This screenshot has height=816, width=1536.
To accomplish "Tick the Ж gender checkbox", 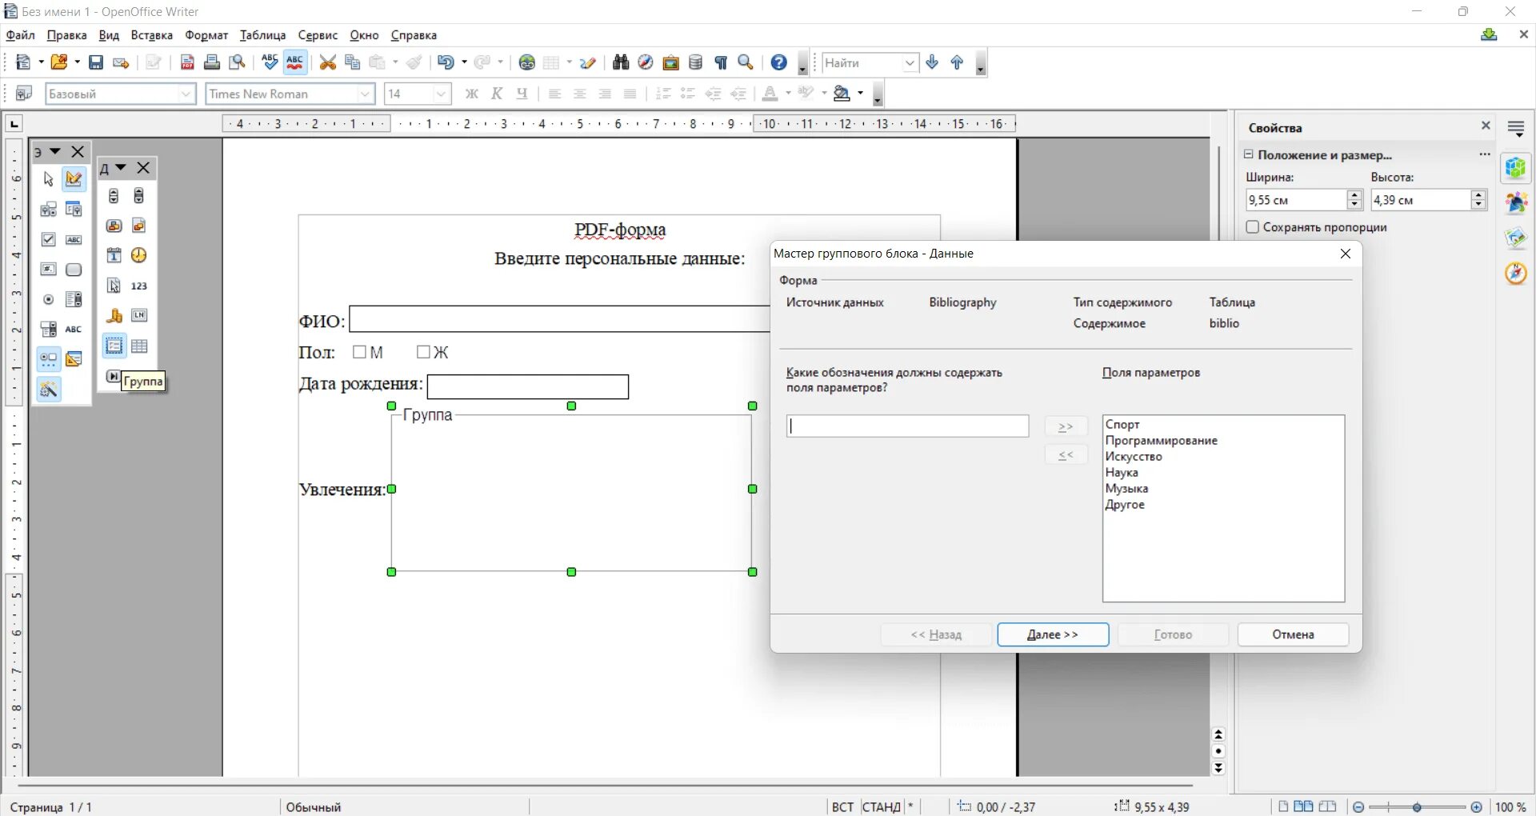I will [423, 352].
